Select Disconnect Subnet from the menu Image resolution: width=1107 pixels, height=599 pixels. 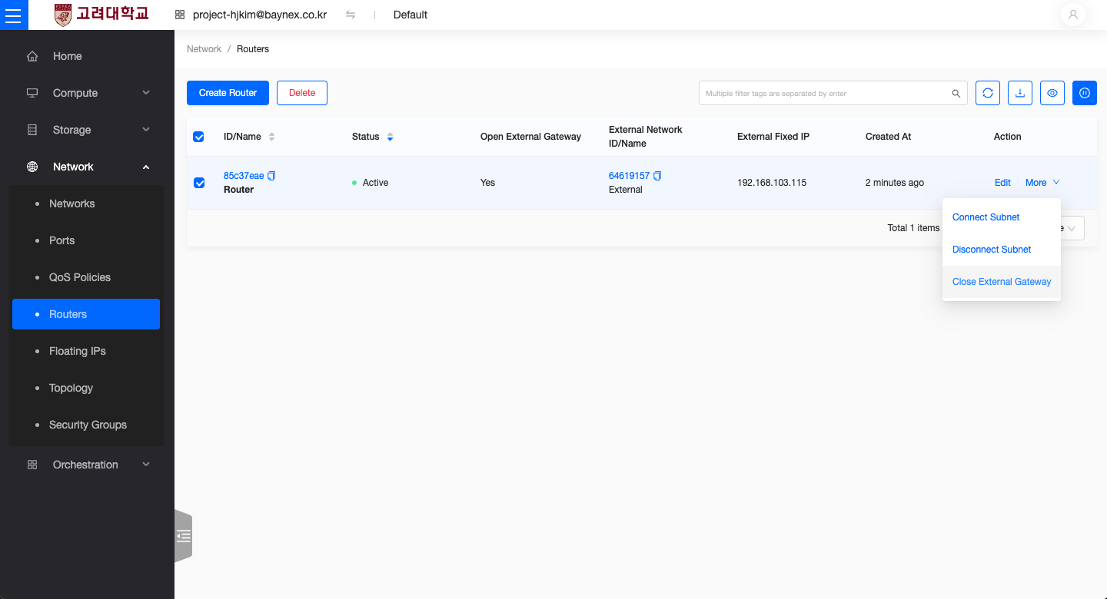(1001, 250)
